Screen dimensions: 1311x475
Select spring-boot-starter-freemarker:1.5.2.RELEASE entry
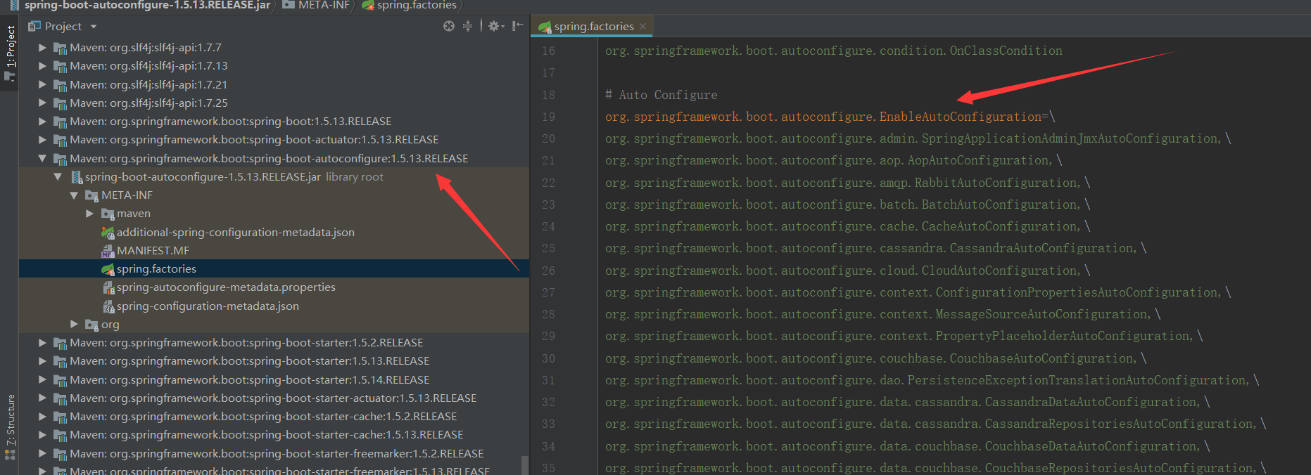click(277, 453)
